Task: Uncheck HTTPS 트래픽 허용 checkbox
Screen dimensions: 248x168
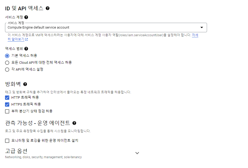Action: [x=7, y=105]
